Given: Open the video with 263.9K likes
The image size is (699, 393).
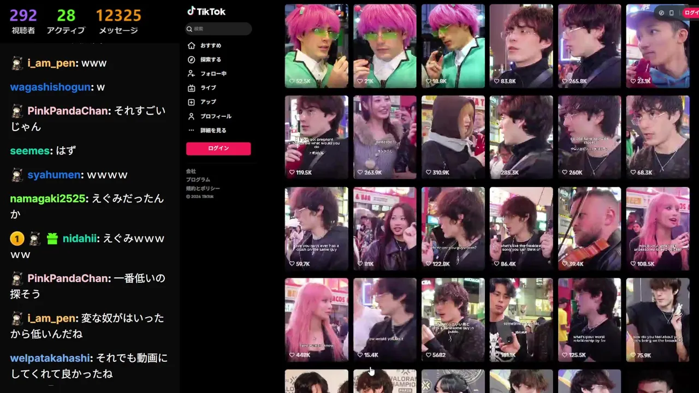Looking at the screenshot, I should tap(384, 137).
